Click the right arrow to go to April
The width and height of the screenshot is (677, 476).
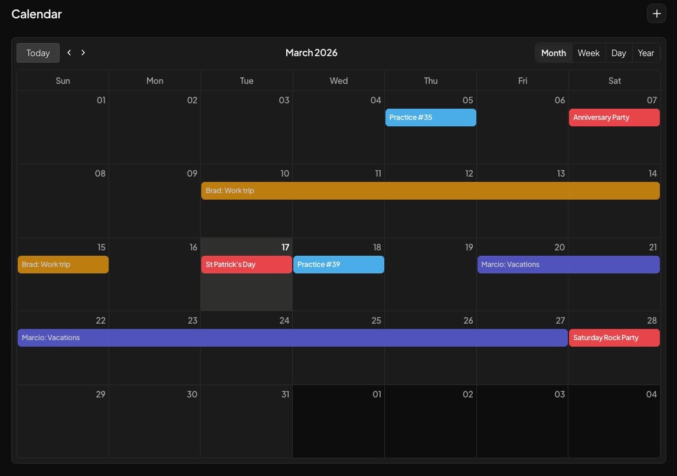click(x=83, y=52)
